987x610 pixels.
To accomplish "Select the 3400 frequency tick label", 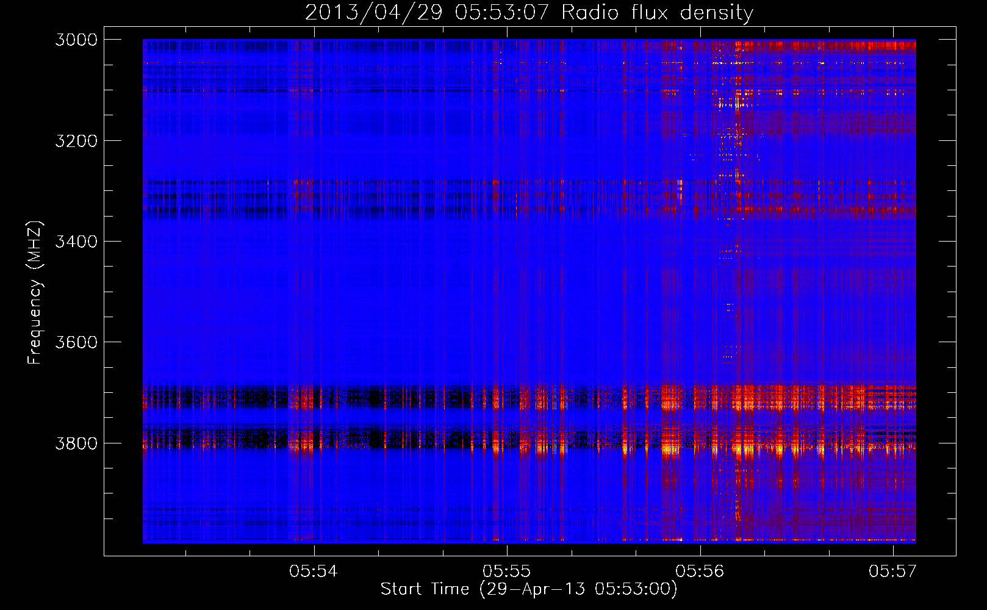I will tap(76, 242).
